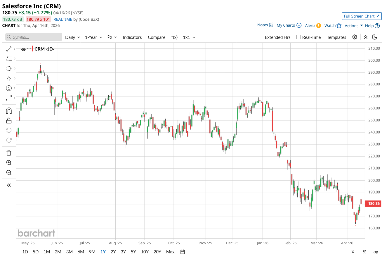Image resolution: width=382 pixels, height=256 pixels.
Task: Select the 6M time range tab
Action: (81, 252)
